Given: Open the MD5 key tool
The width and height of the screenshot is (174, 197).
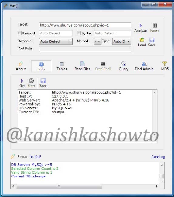Looking at the screenshot, I should coord(165,66).
